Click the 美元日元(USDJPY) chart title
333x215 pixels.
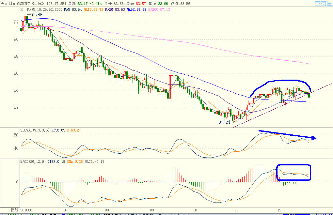(x=22, y=3)
